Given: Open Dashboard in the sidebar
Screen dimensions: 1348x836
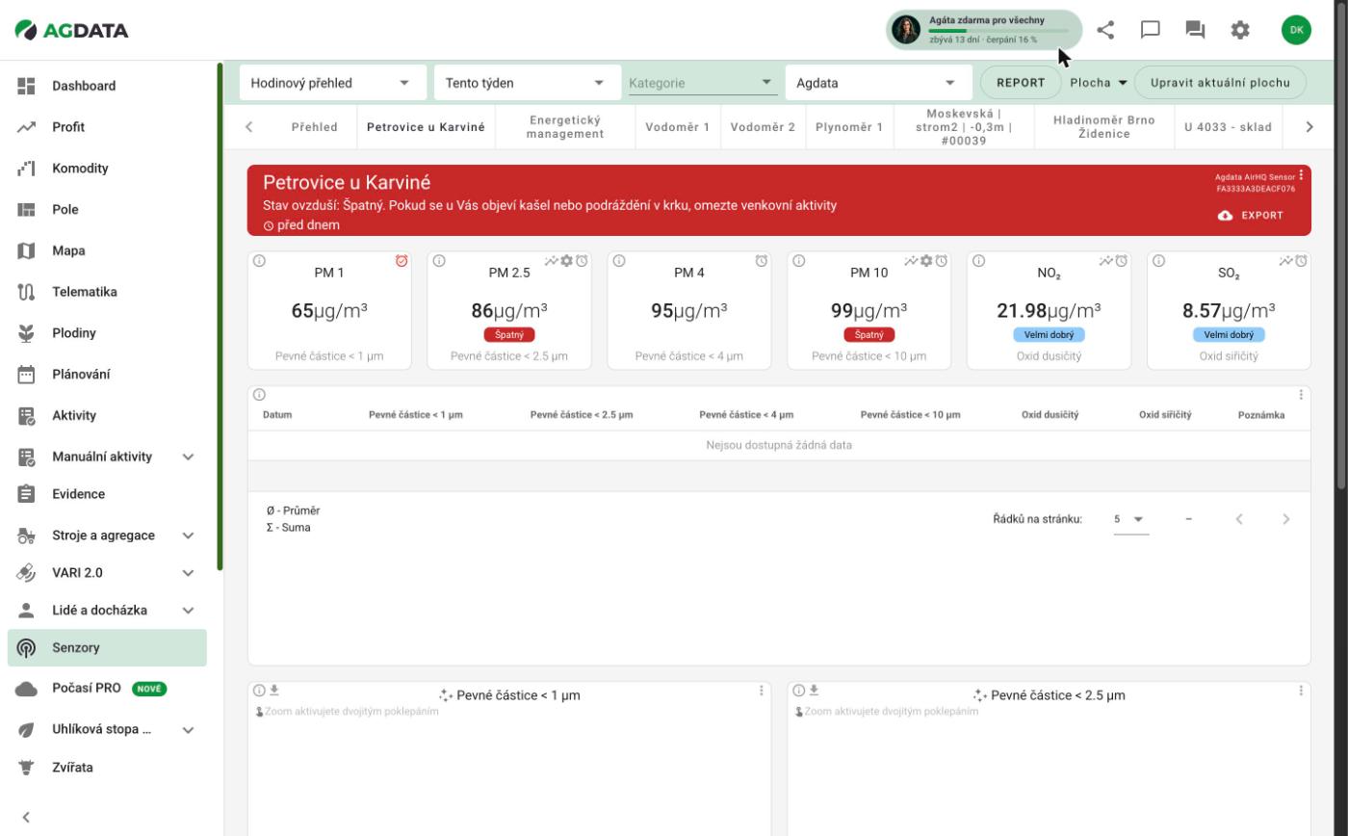Looking at the screenshot, I should coord(107,86).
